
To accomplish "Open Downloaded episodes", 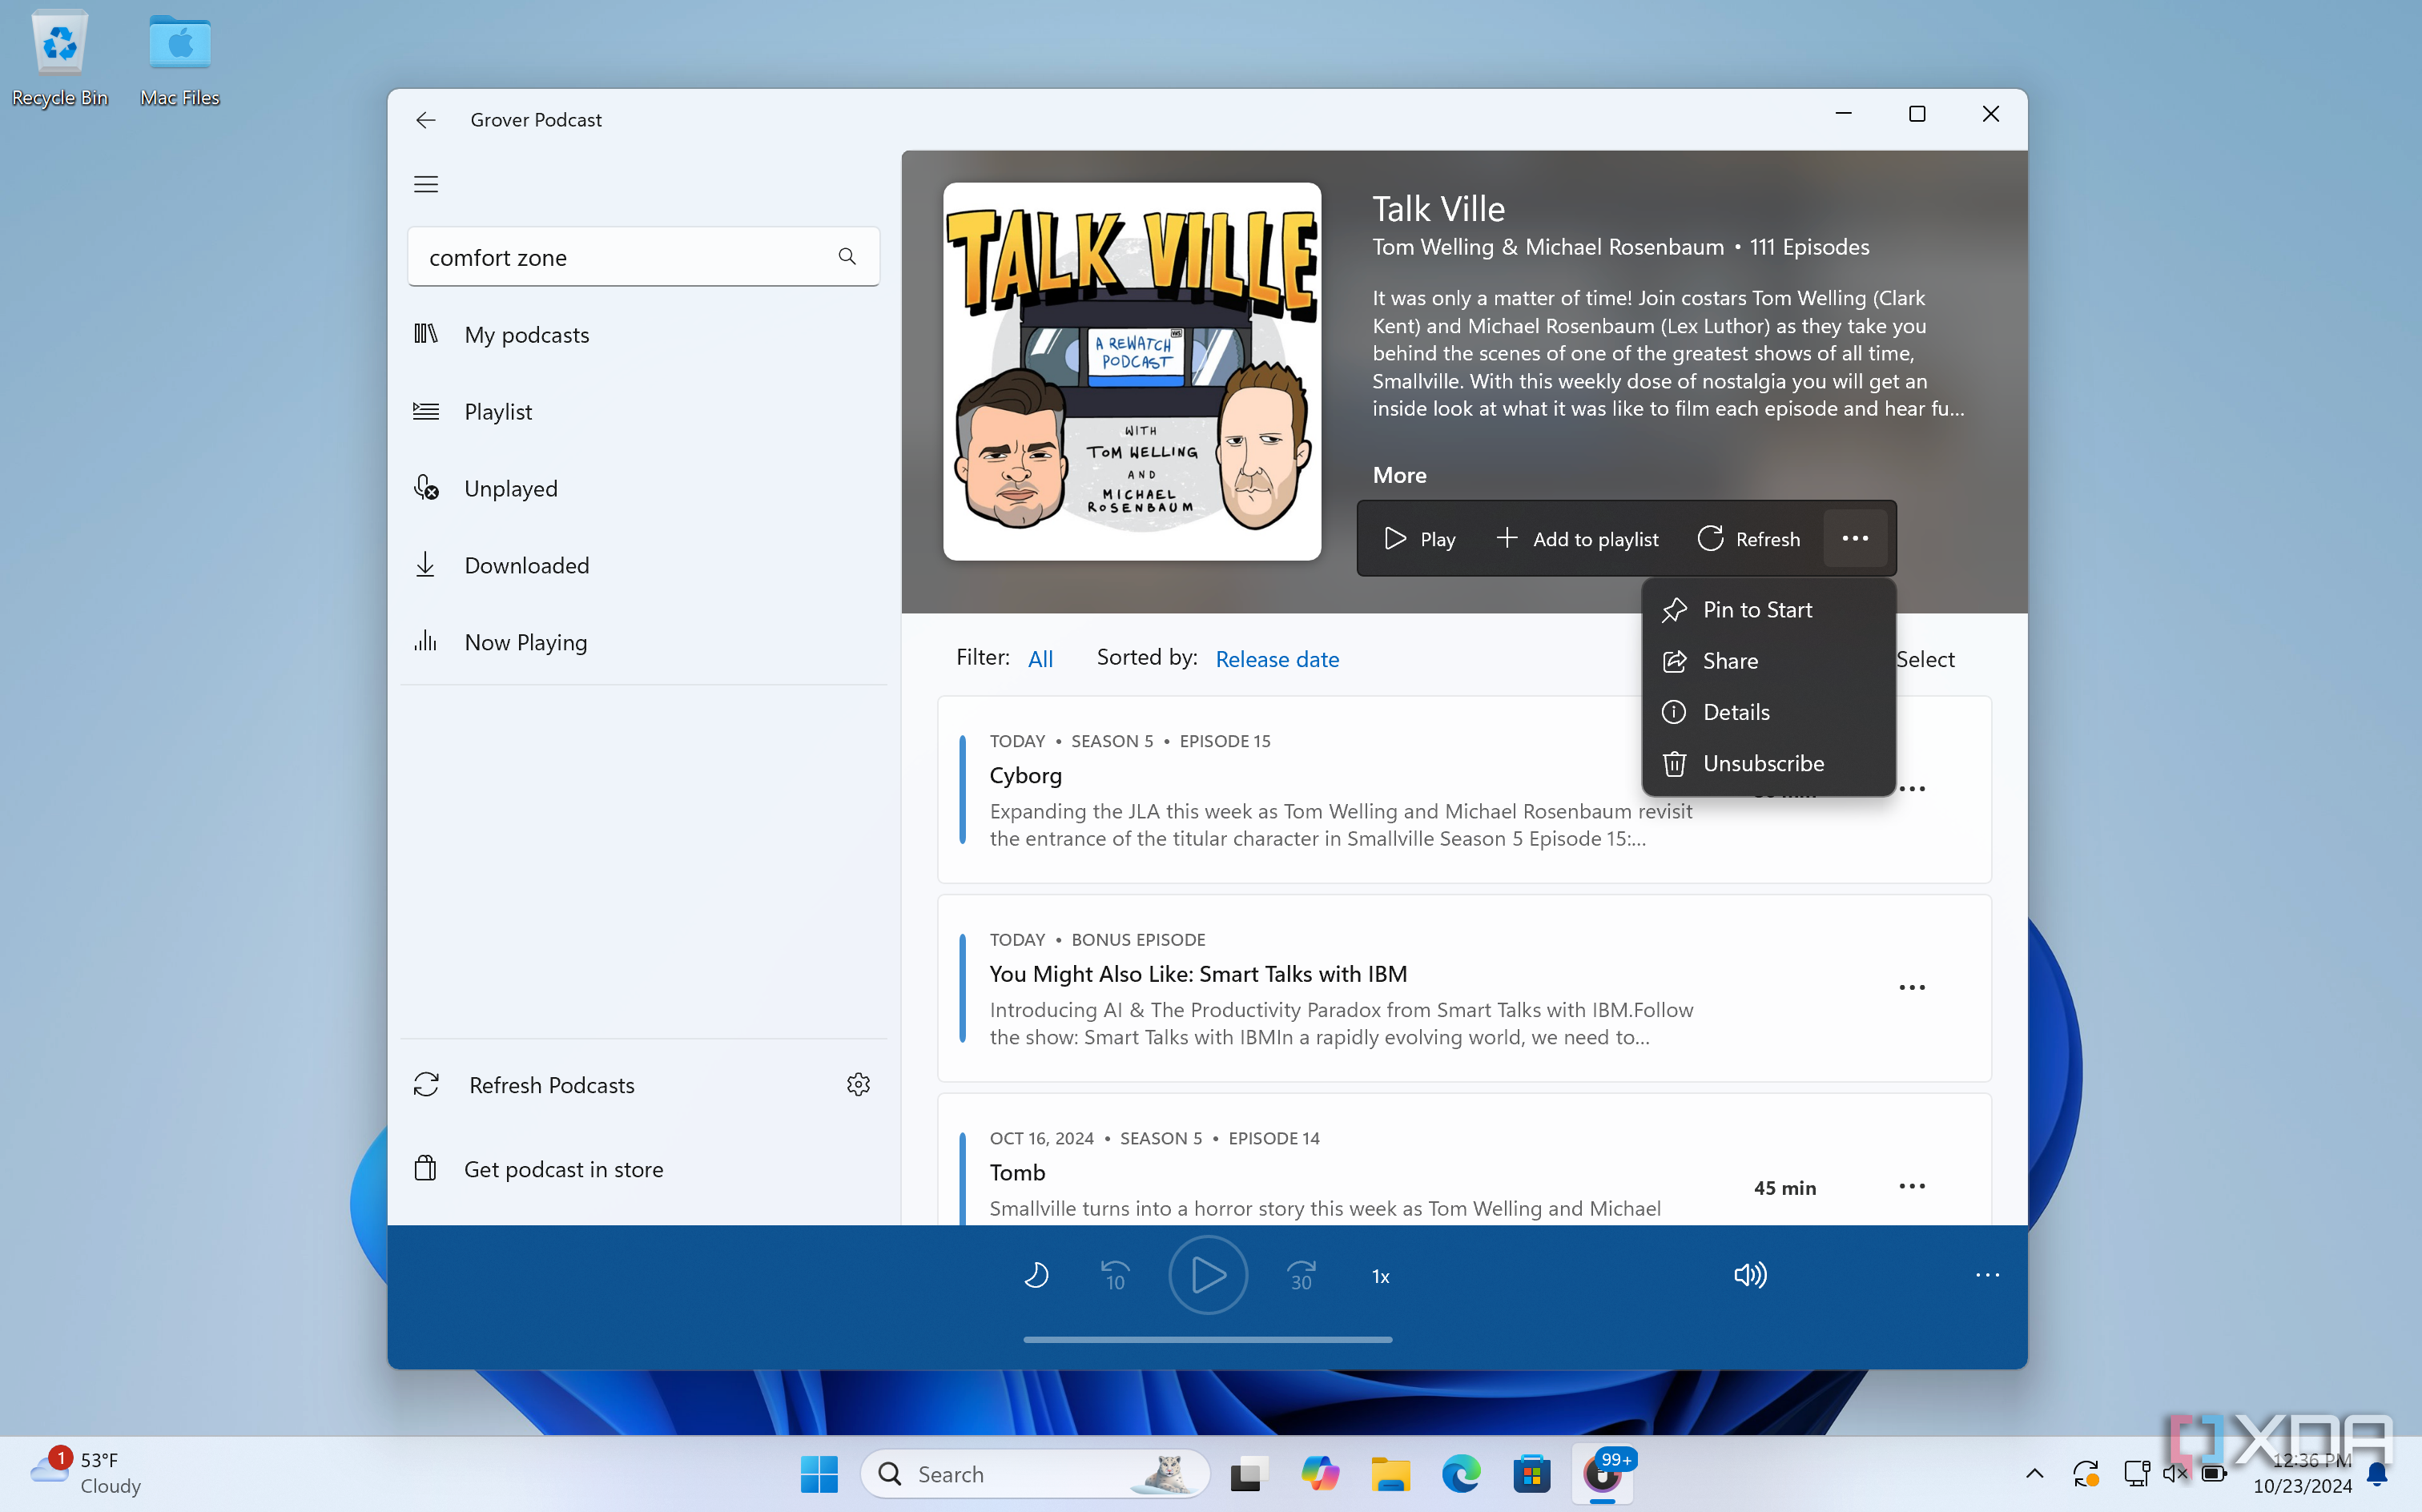I will 644,565.
